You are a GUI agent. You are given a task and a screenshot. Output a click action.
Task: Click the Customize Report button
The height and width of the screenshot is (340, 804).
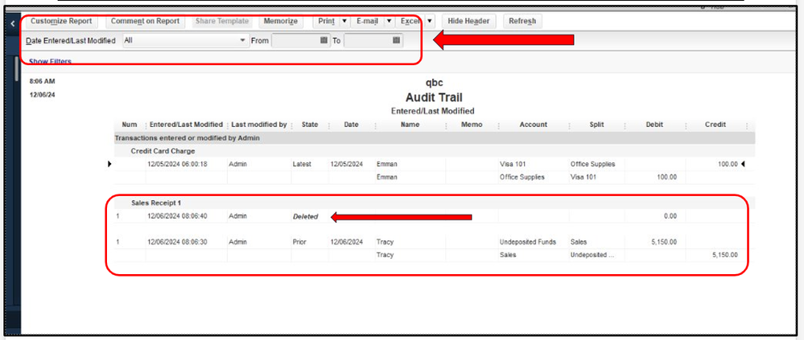coord(61,21)
